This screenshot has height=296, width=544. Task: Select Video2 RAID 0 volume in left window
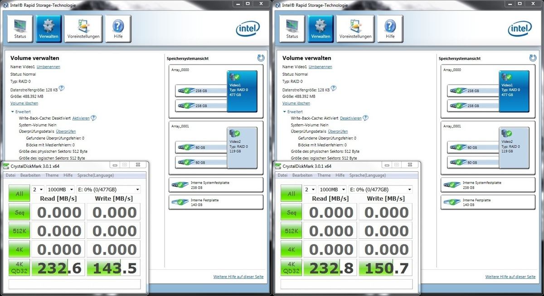tap(242, 148)
